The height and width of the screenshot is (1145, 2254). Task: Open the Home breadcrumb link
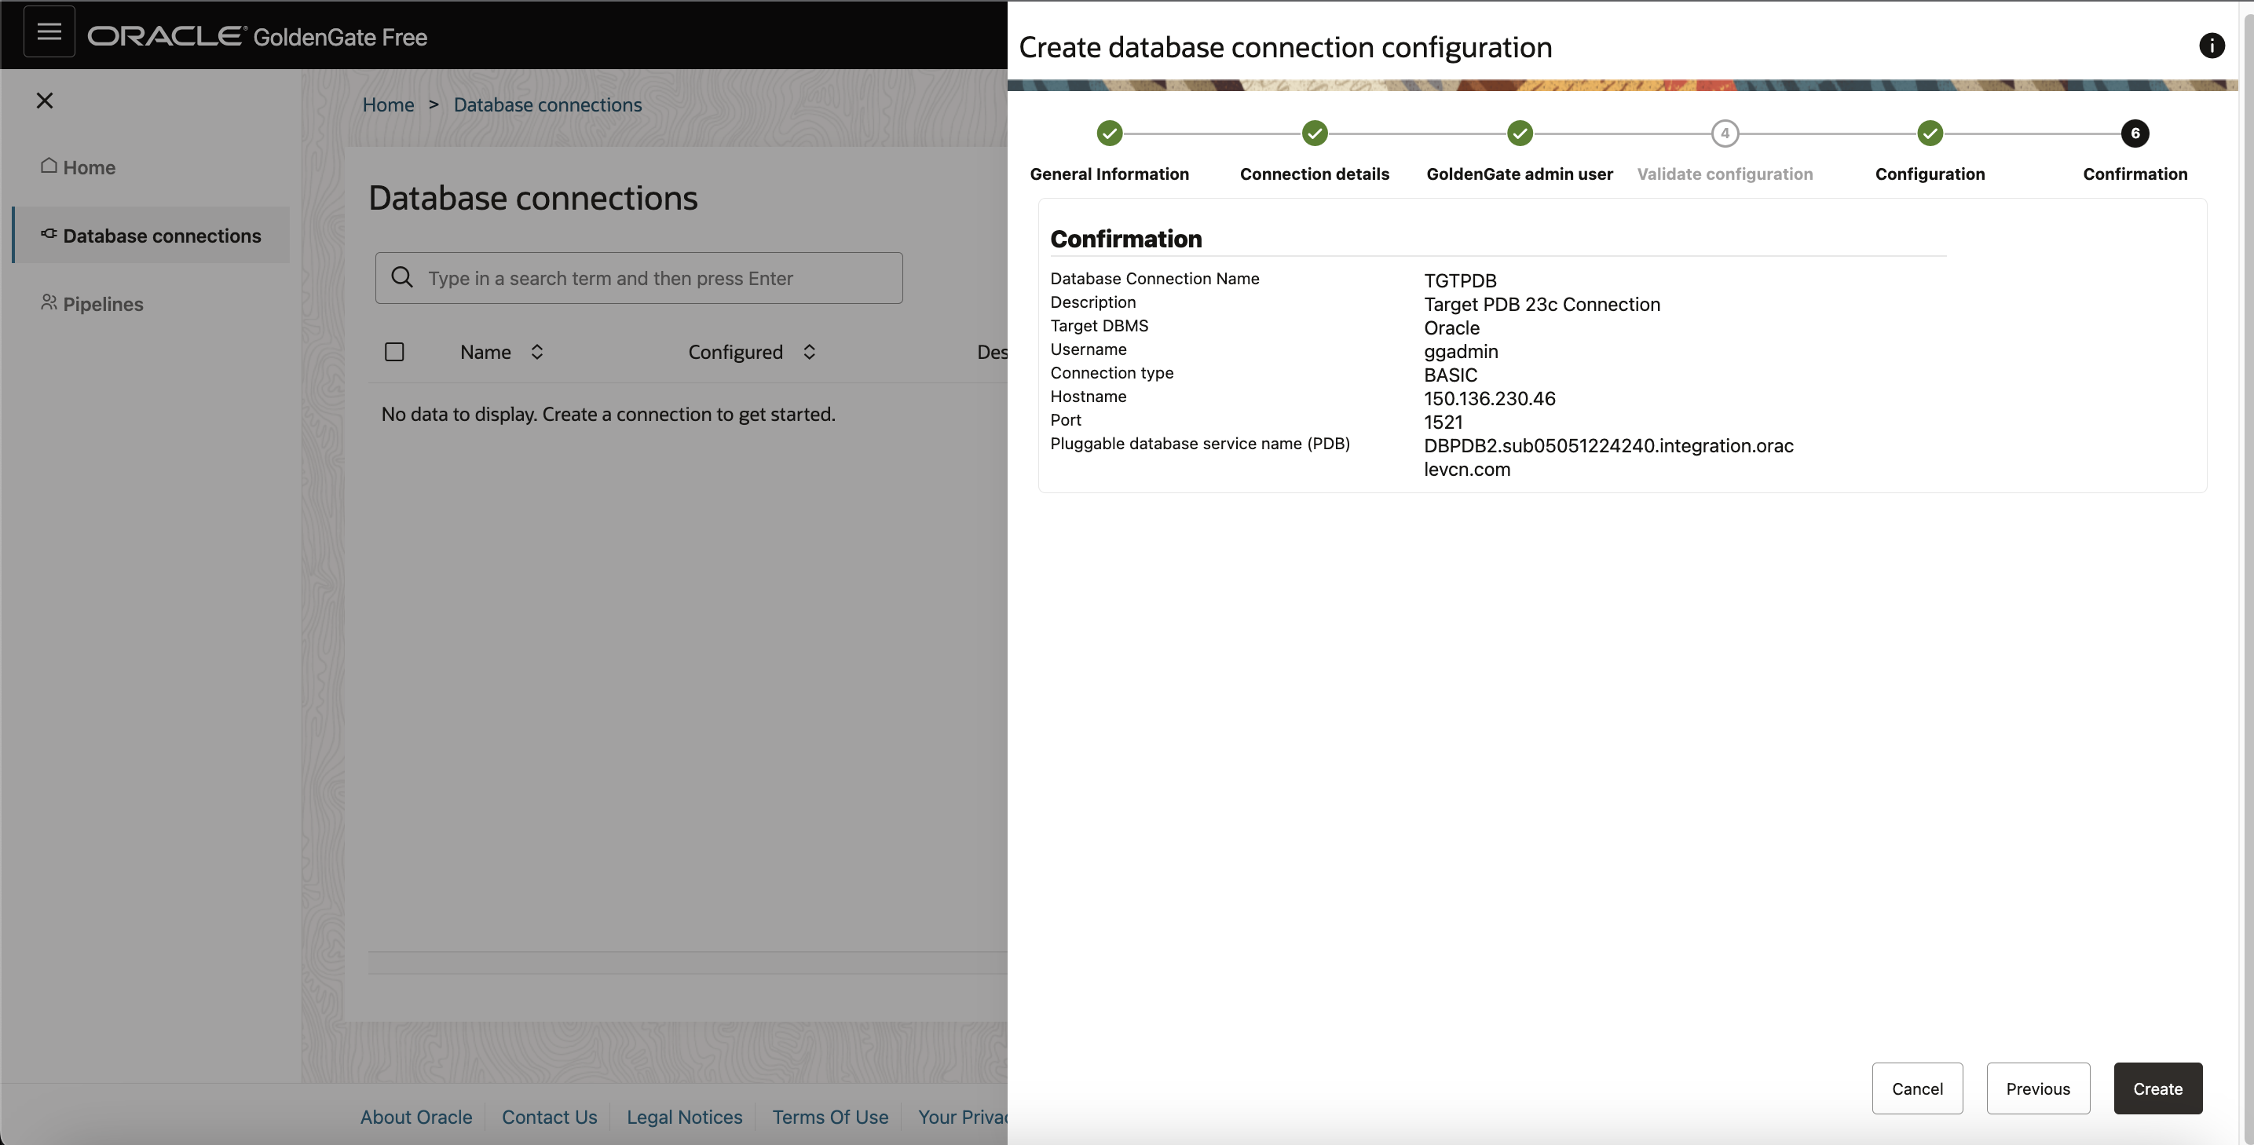[388, 105]
